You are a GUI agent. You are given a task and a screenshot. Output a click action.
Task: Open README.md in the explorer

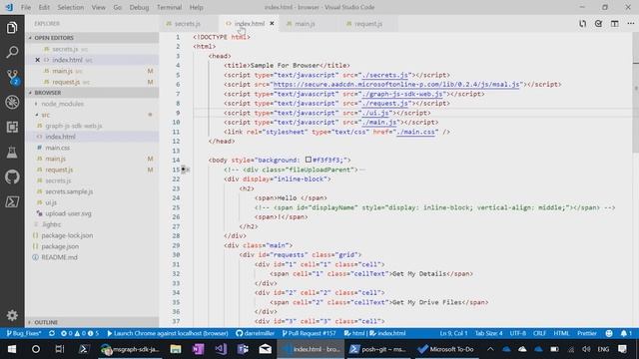point(59,257)
